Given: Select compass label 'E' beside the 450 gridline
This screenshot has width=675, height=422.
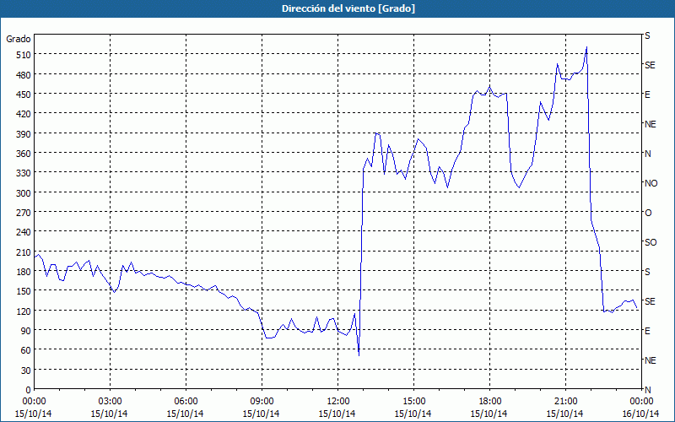Looking at the screenshot, I should click(647, 95).
